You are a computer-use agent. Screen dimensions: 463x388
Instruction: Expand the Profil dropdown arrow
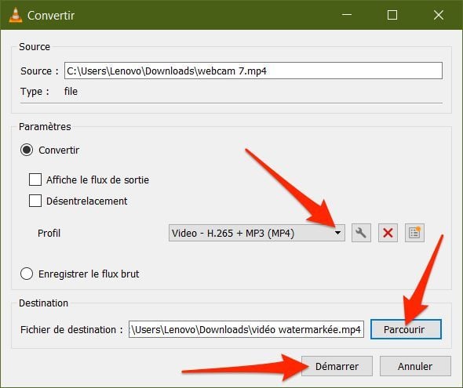(x=337, y=233)
